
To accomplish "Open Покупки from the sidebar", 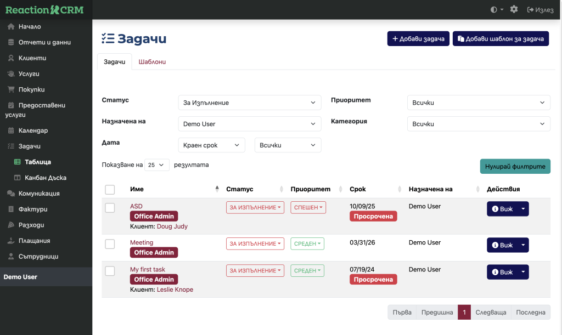I will pyautogui.click(x=31, y=89).
